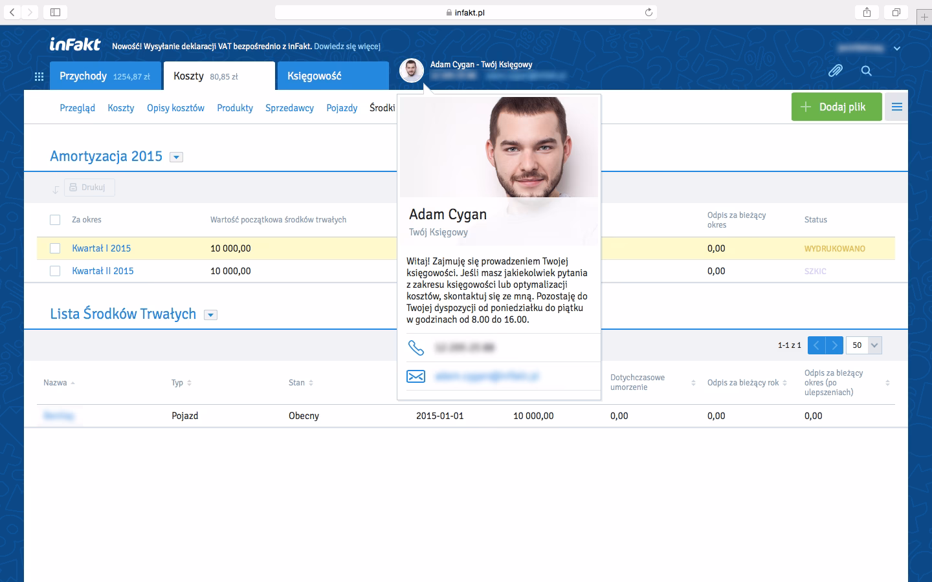Check the Kwartał II 2015 row checkbox
The width and height of the screenshot is (932, 582).
(55, 271)
